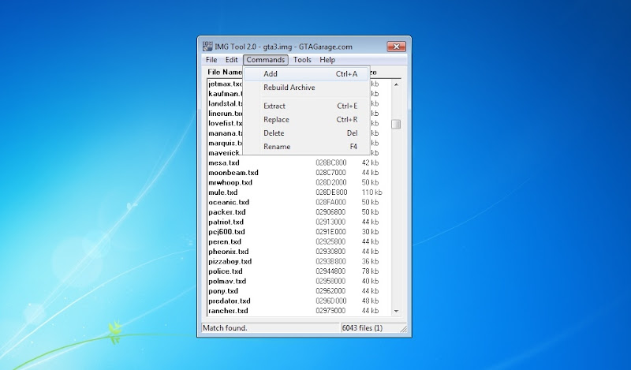Select jetmax.txd in file list
The height and width of the screenshot is (370, 631).
tap(226, 84)
